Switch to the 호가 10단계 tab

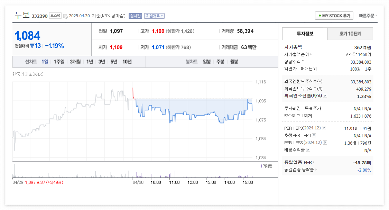[350, 34]
